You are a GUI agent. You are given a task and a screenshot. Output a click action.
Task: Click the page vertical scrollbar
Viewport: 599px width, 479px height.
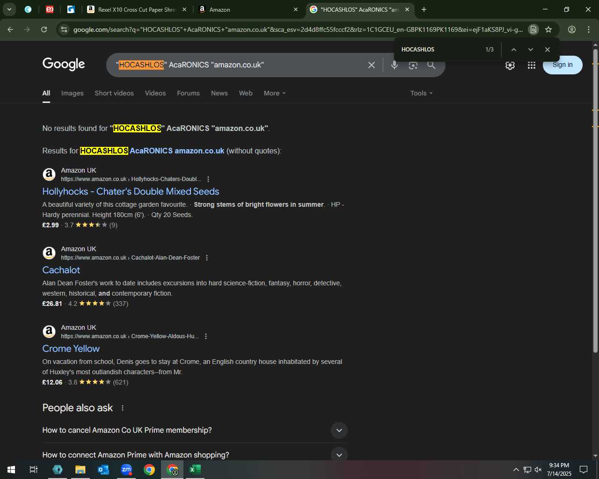[595, 201]
